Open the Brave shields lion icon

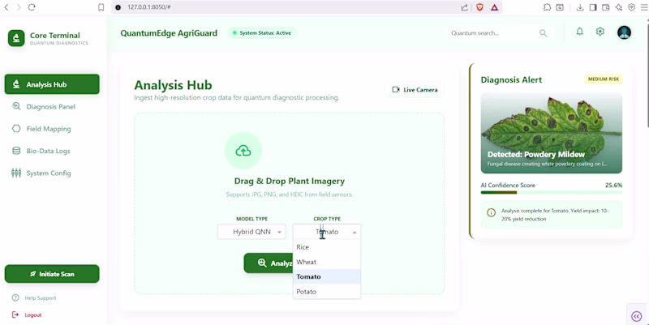pyautogui.click(x=479, y=7)
